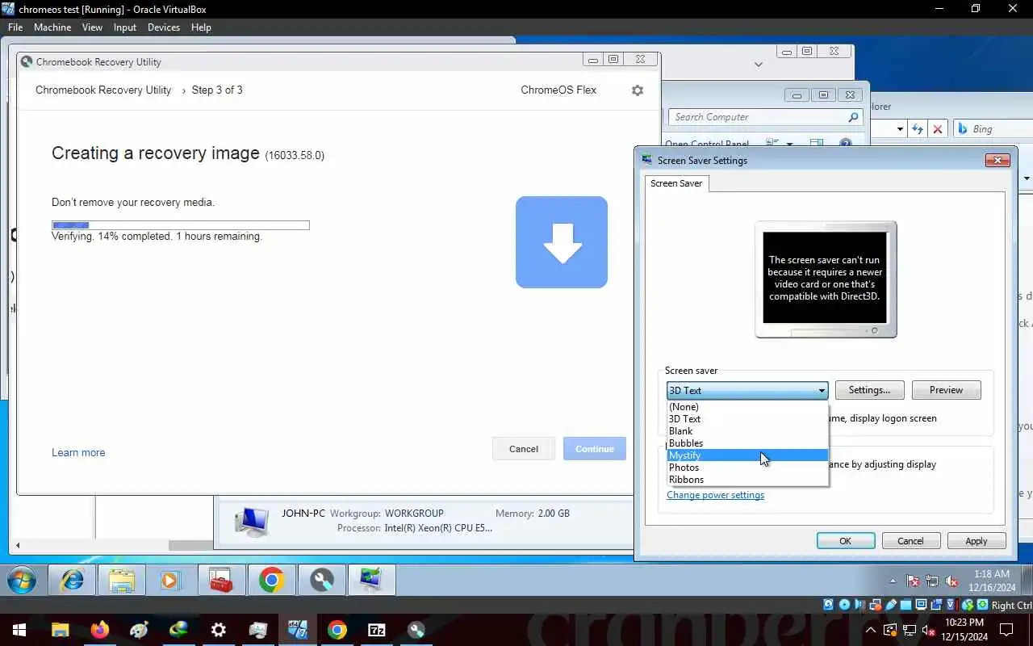Click the Learn more link
The height and width of the screenshot is (646, 1033).
pyautogui.click(x=78, y=453)
